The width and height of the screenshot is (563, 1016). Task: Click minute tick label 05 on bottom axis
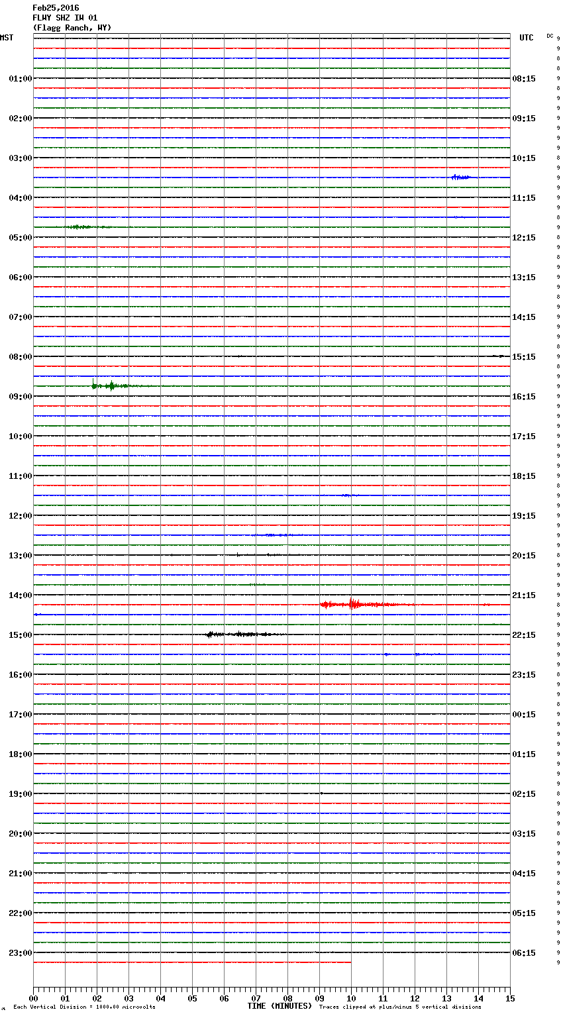click(x=192, y=998)
